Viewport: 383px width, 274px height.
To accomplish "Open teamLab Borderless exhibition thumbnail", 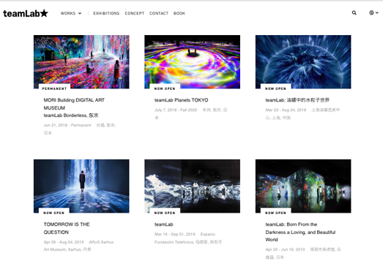I will coord(81,61).
